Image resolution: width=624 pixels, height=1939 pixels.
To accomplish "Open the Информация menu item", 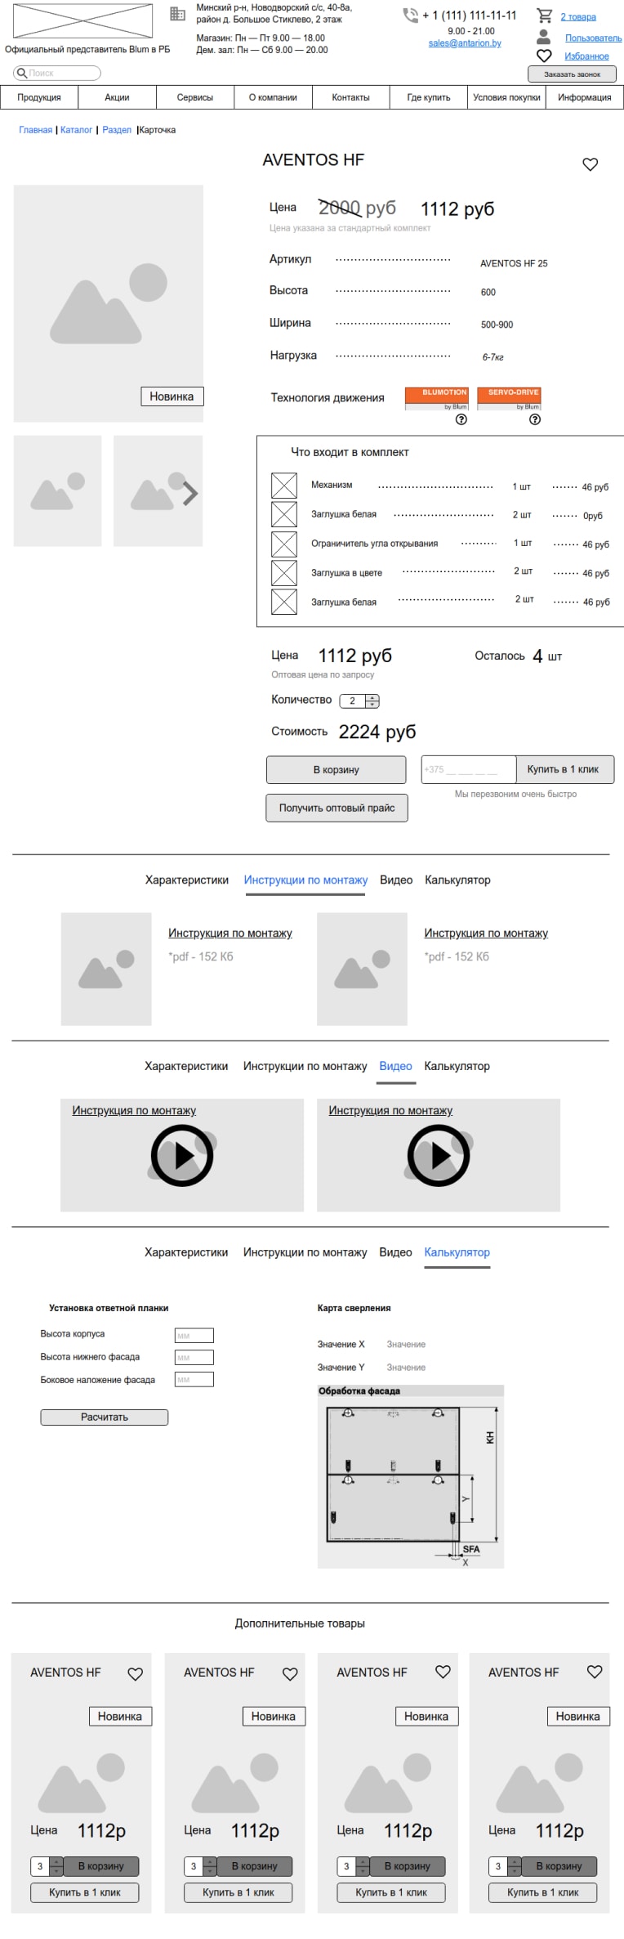I will (585, 97).
